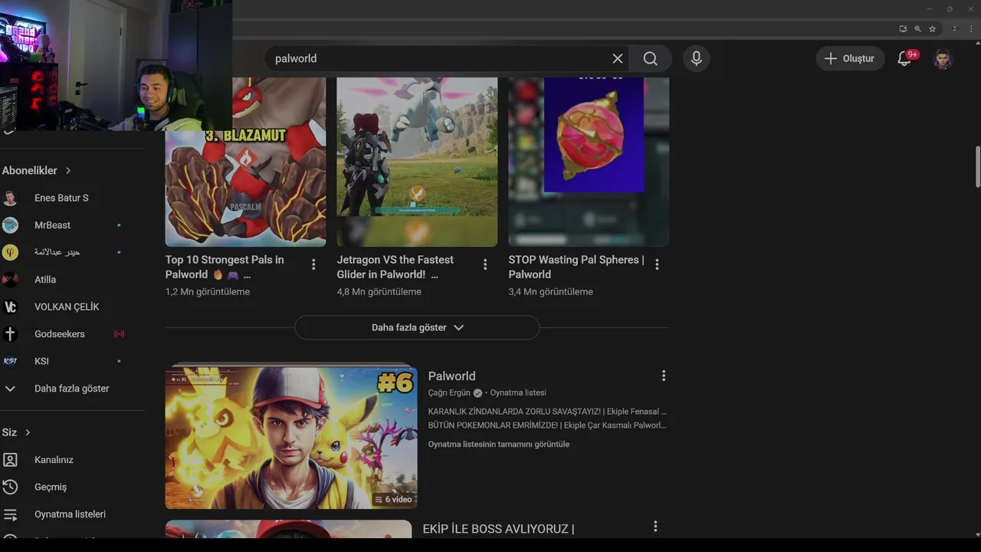Click the Oynatma listeleri list icon
This screenshot has height=552, width=981.
(10, 514)
